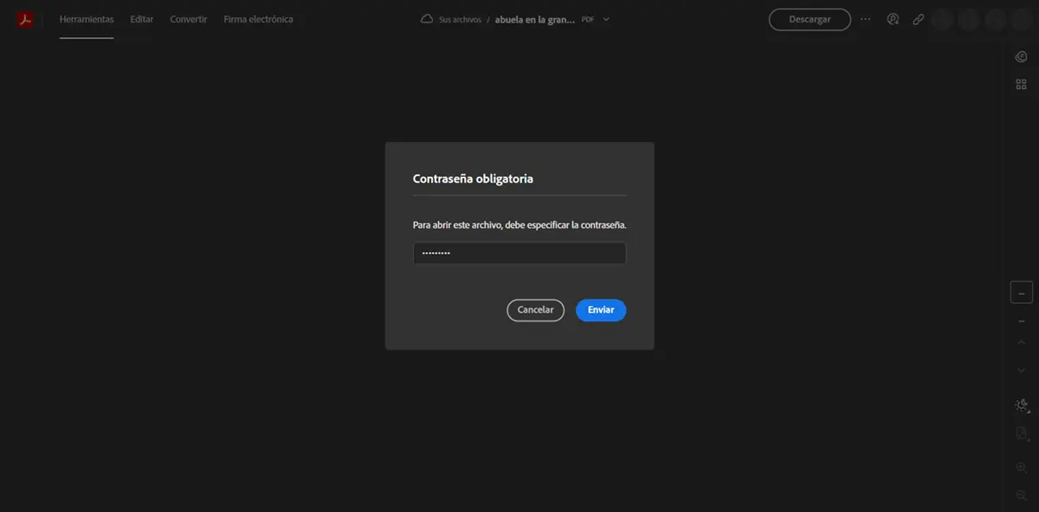Copy link using the chain icon
Screen dimensions: 1039x512
[x=918, y=19]
